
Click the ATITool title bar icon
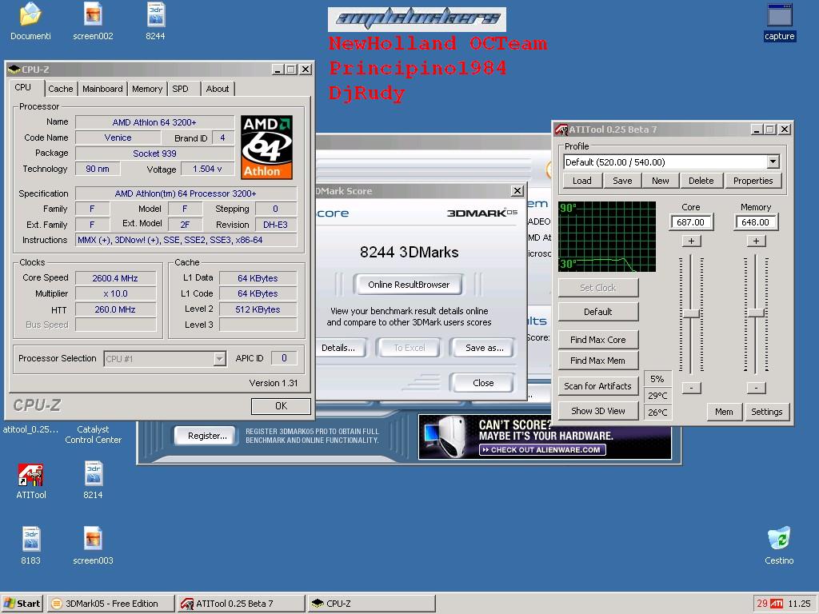[x=561, y=130]
